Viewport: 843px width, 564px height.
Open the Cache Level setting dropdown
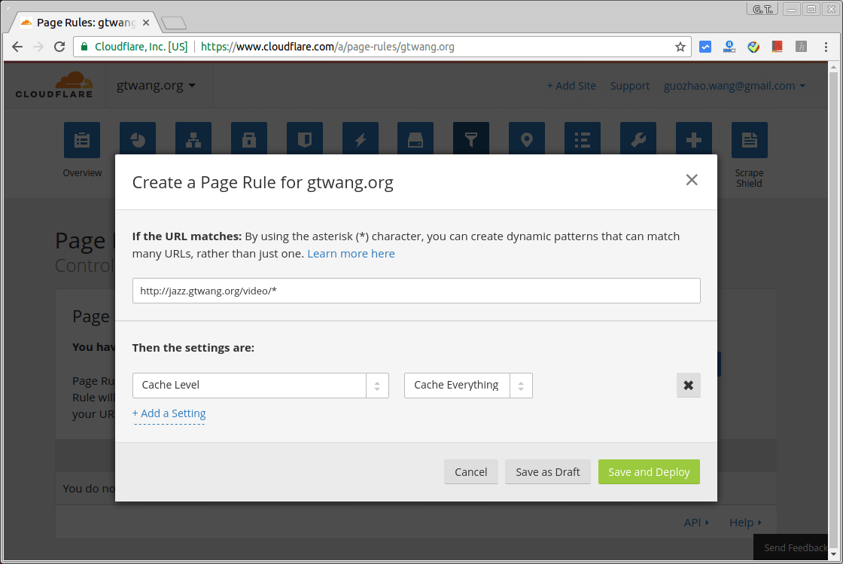point(260,385)
